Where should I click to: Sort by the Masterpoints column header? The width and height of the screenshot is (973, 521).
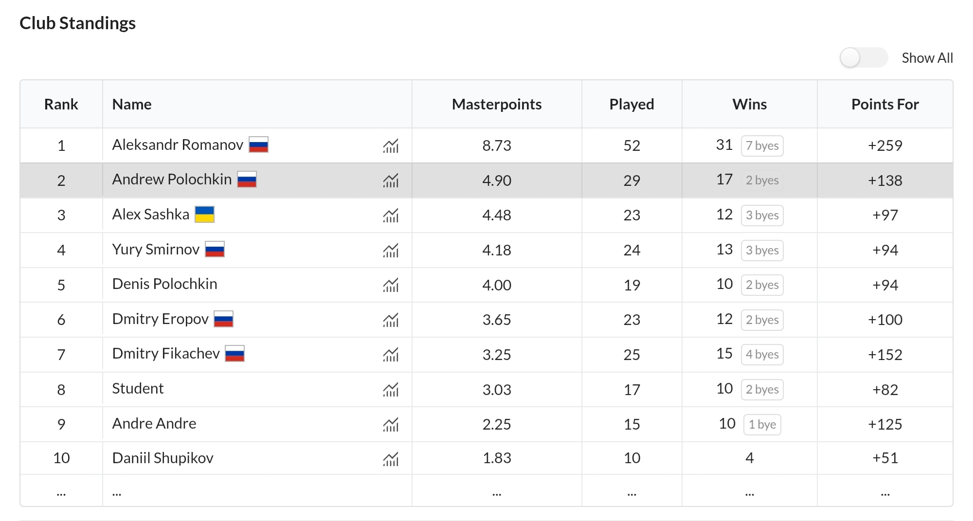[496, 104]
